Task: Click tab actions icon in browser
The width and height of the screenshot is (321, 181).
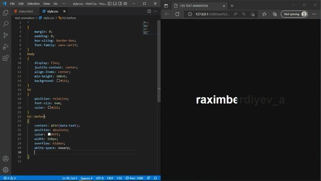Action: 166,6
